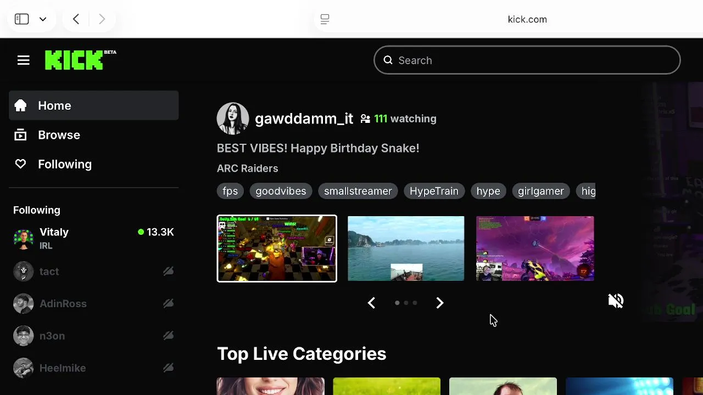
Task: Click Heelmike's avatar picture
Action: [x=23, y=368]
